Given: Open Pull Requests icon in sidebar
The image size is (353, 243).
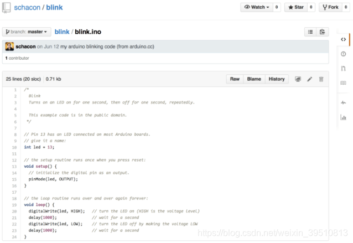Looking at the screenshot, I should [x=344, y=69].
